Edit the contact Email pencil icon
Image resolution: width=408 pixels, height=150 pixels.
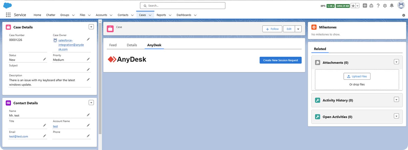click(x=45, y=136)
